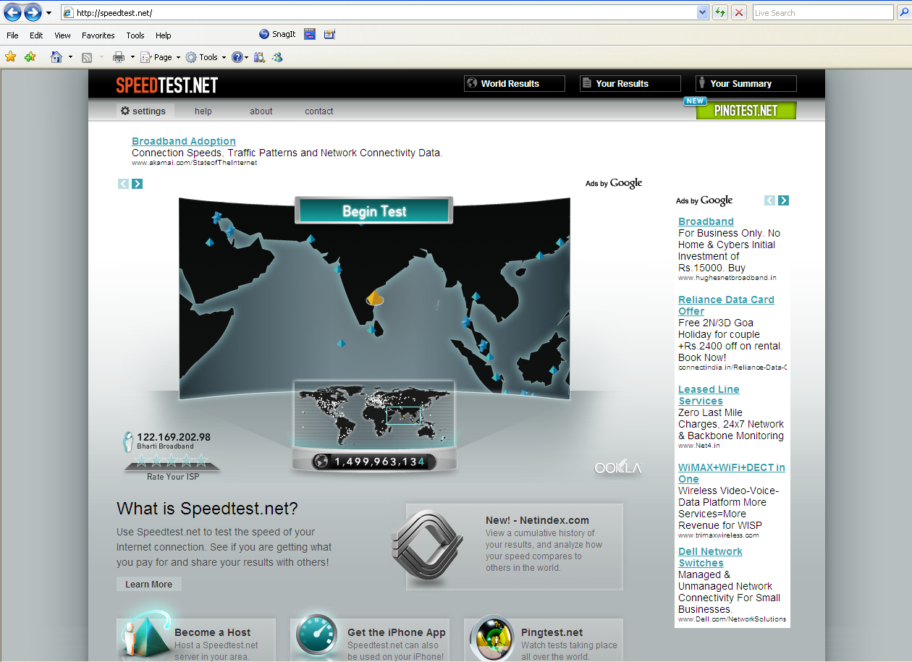Click the speedtest.net address bar
Viewport: 912px width, 662px height.
tap(378, 13)
